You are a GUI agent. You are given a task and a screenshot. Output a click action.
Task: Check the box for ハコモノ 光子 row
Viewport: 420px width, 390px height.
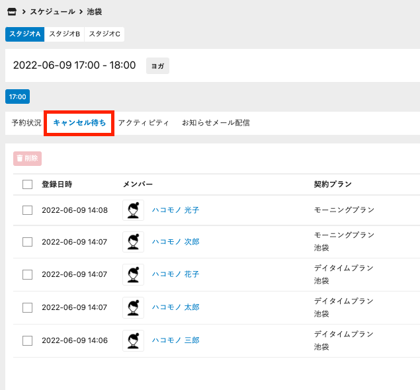click(27, 210)
